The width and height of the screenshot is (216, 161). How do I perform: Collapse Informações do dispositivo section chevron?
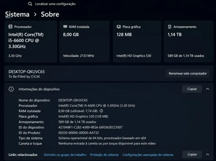(208, 89)
